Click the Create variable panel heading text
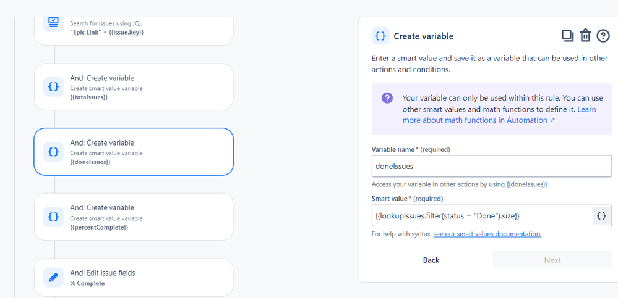618x298 pixels. 424,36
